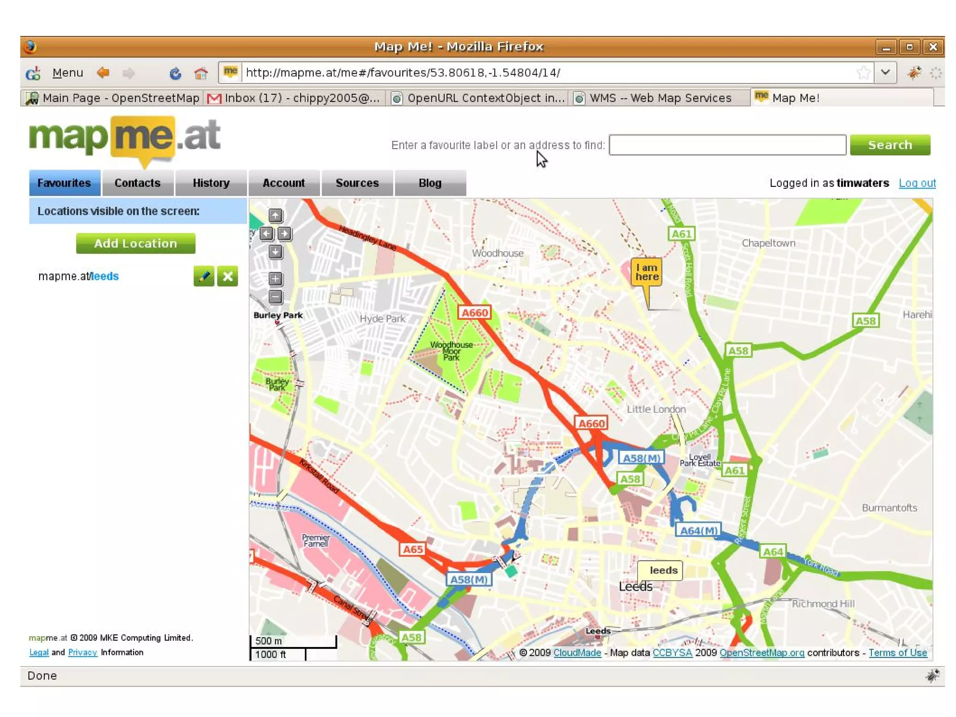Image resolution: width=956 pixels, height=717 pixels.
Task: Click the 'Burmantofts' map label
Action: click(x=890, y=508)
